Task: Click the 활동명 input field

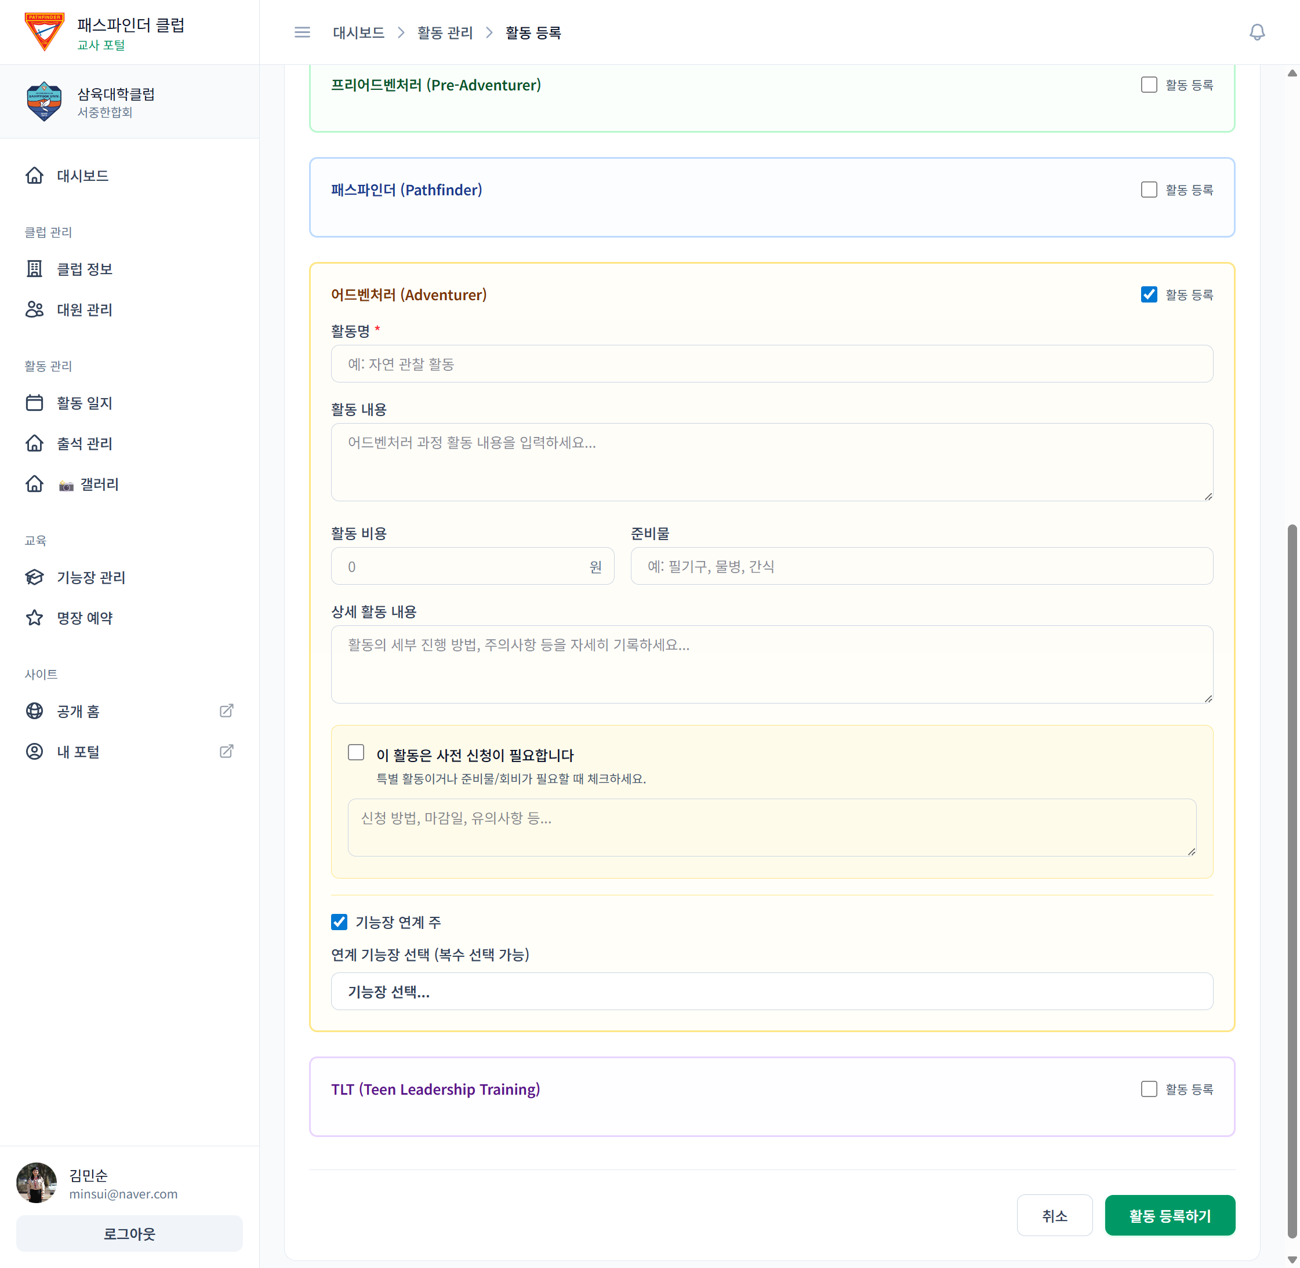Action: click(x=772, y=363)
